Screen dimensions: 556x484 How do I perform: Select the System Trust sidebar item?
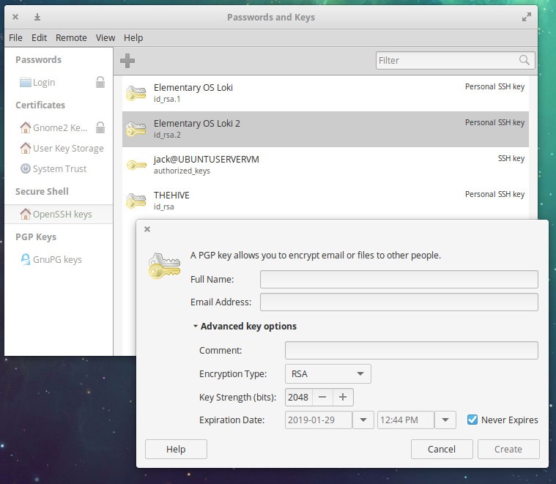[x=59, y=168]
